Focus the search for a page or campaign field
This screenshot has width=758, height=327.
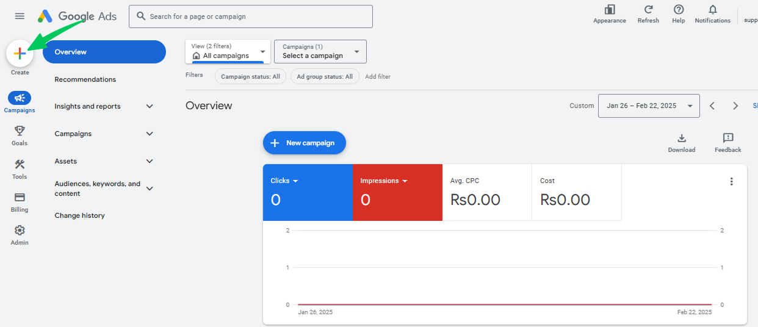tap(251, 16)
